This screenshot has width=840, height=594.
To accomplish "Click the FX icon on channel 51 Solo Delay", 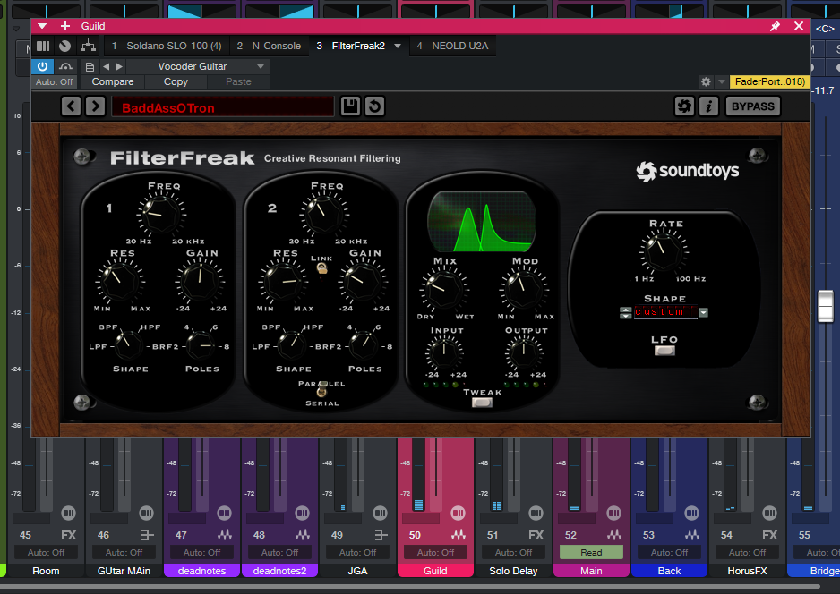I will (x=536, y=535).
